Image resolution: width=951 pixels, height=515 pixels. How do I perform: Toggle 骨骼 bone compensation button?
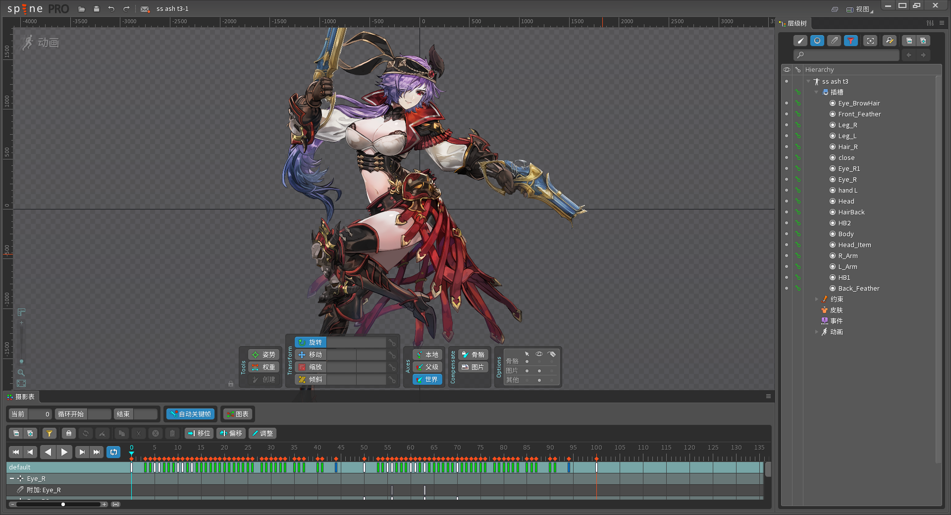(474, 355)
